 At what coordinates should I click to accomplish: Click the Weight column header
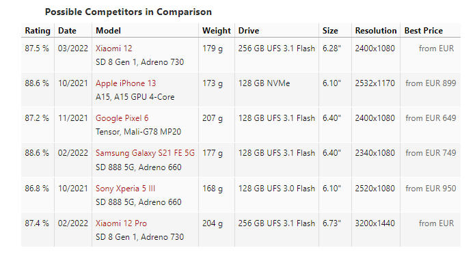tap(217, 31)
